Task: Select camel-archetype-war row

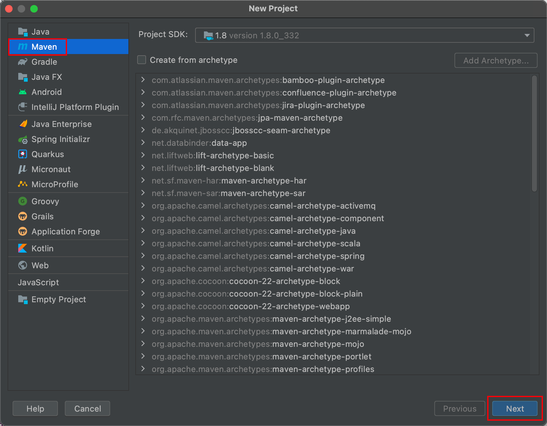Action: [x=333, y=269]
